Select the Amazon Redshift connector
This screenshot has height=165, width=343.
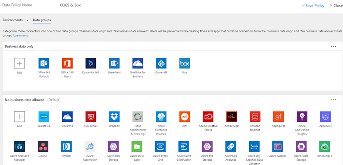coord(255,117)
